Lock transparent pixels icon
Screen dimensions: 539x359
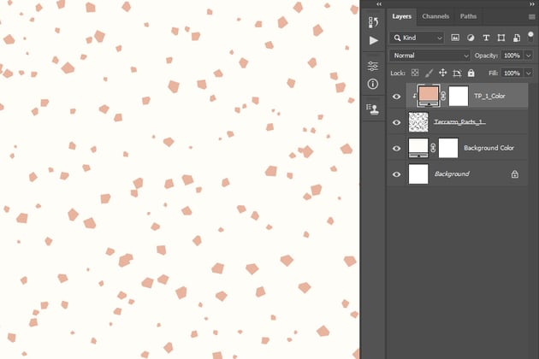click(x=415, y=73)
